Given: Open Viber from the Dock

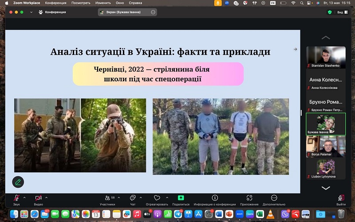Looking at the screenshot, I should point(285,214).
